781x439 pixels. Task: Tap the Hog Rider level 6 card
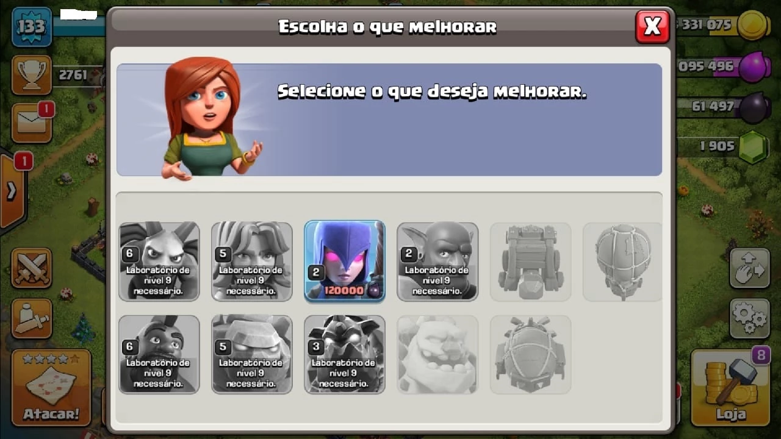(x=159, y=354)
